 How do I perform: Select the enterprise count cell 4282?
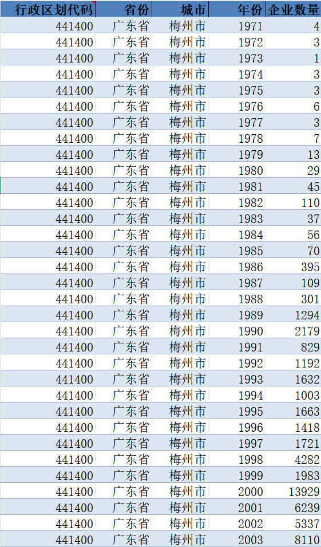(293, 459)
